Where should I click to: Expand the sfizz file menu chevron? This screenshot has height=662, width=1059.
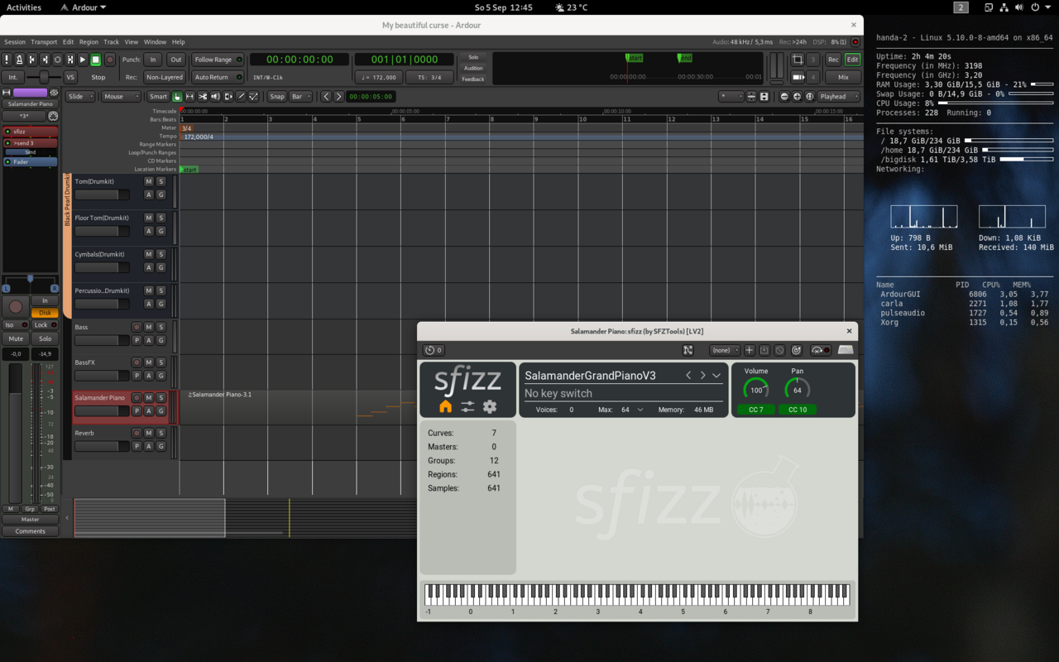point(716,375)
